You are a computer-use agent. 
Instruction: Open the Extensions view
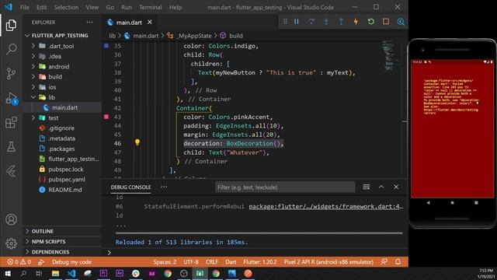(x=11, y=122)
